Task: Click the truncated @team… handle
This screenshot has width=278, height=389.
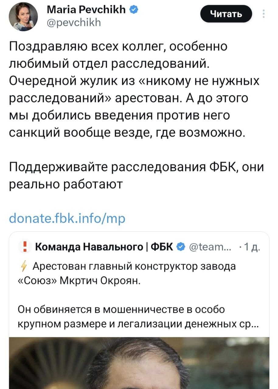Action: pyautogui.click(x=211, y=246)
